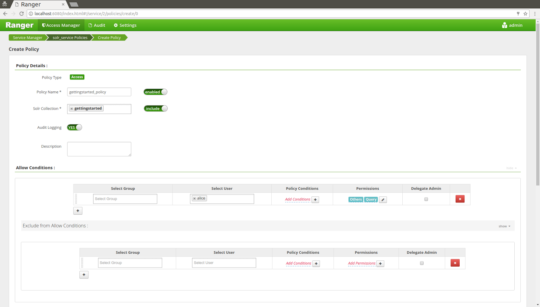Add a new allow condition row

point(78,211)
